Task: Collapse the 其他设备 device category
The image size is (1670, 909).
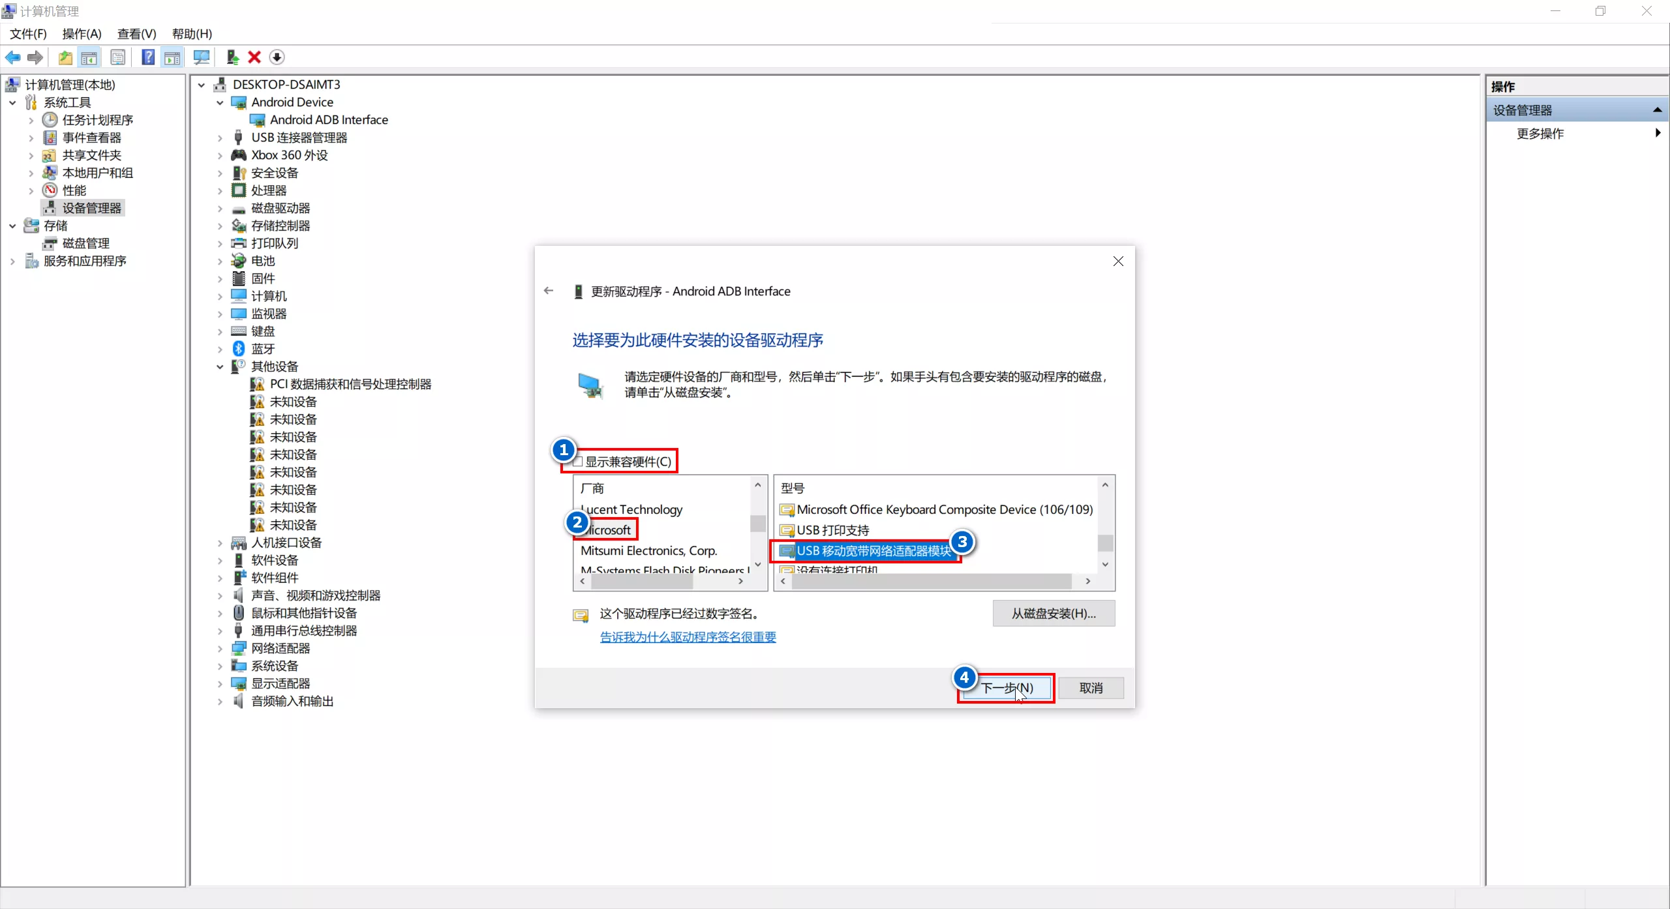Action: click(x=220, y=367)
